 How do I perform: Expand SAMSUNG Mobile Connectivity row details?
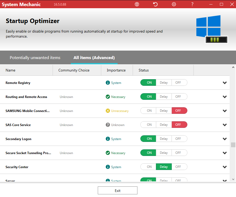pos(225,111)
